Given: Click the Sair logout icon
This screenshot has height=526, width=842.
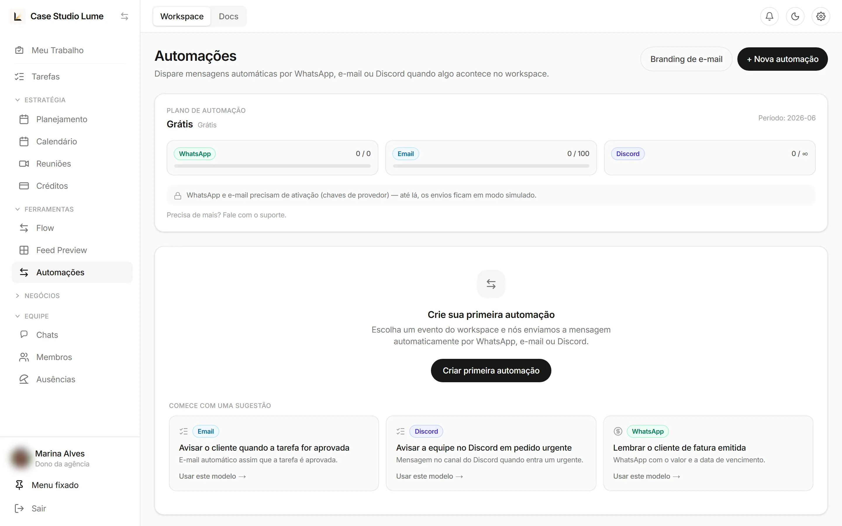Looking at the screenshot, I should tap(20, 508).
